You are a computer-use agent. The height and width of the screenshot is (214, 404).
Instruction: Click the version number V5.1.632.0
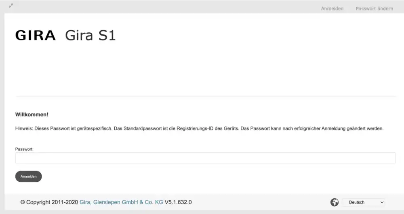178,202
